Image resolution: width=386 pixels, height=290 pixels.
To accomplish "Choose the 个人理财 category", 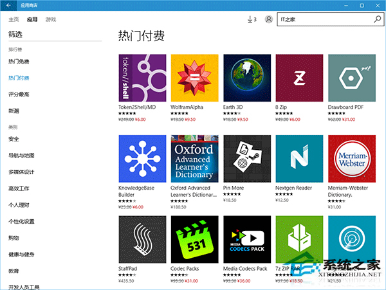I will 19,205.
